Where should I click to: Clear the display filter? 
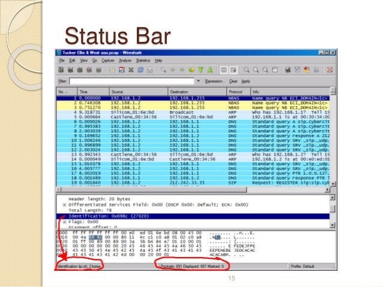tap(234, 81)
